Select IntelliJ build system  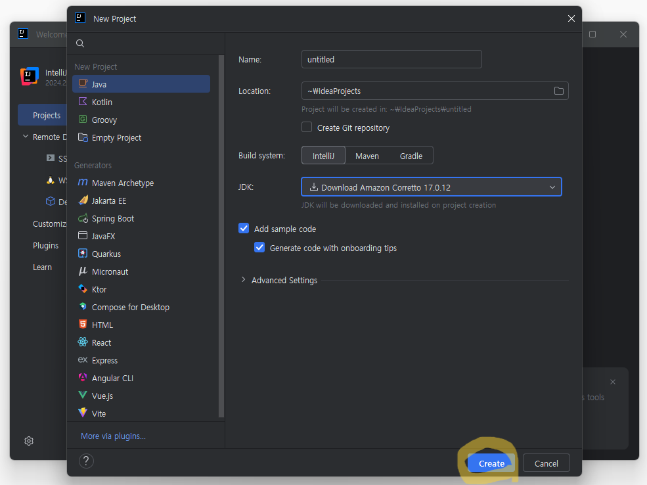(x=323, y=156)
